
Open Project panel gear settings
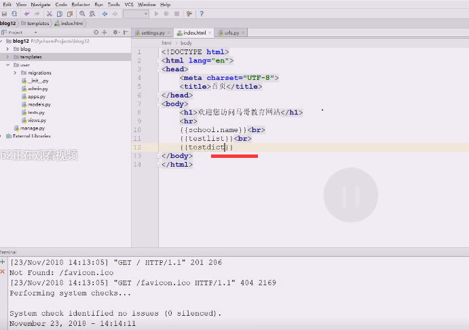coord(115,33)
